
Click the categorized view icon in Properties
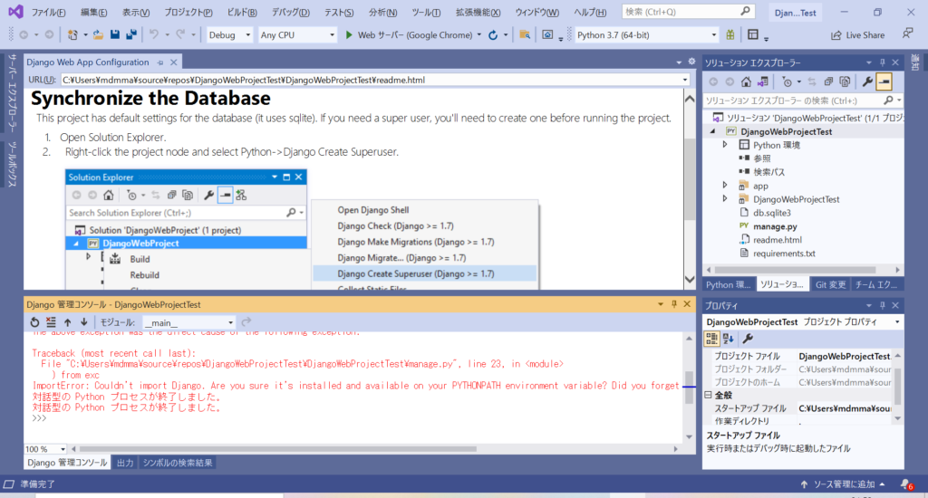(711, 339)
